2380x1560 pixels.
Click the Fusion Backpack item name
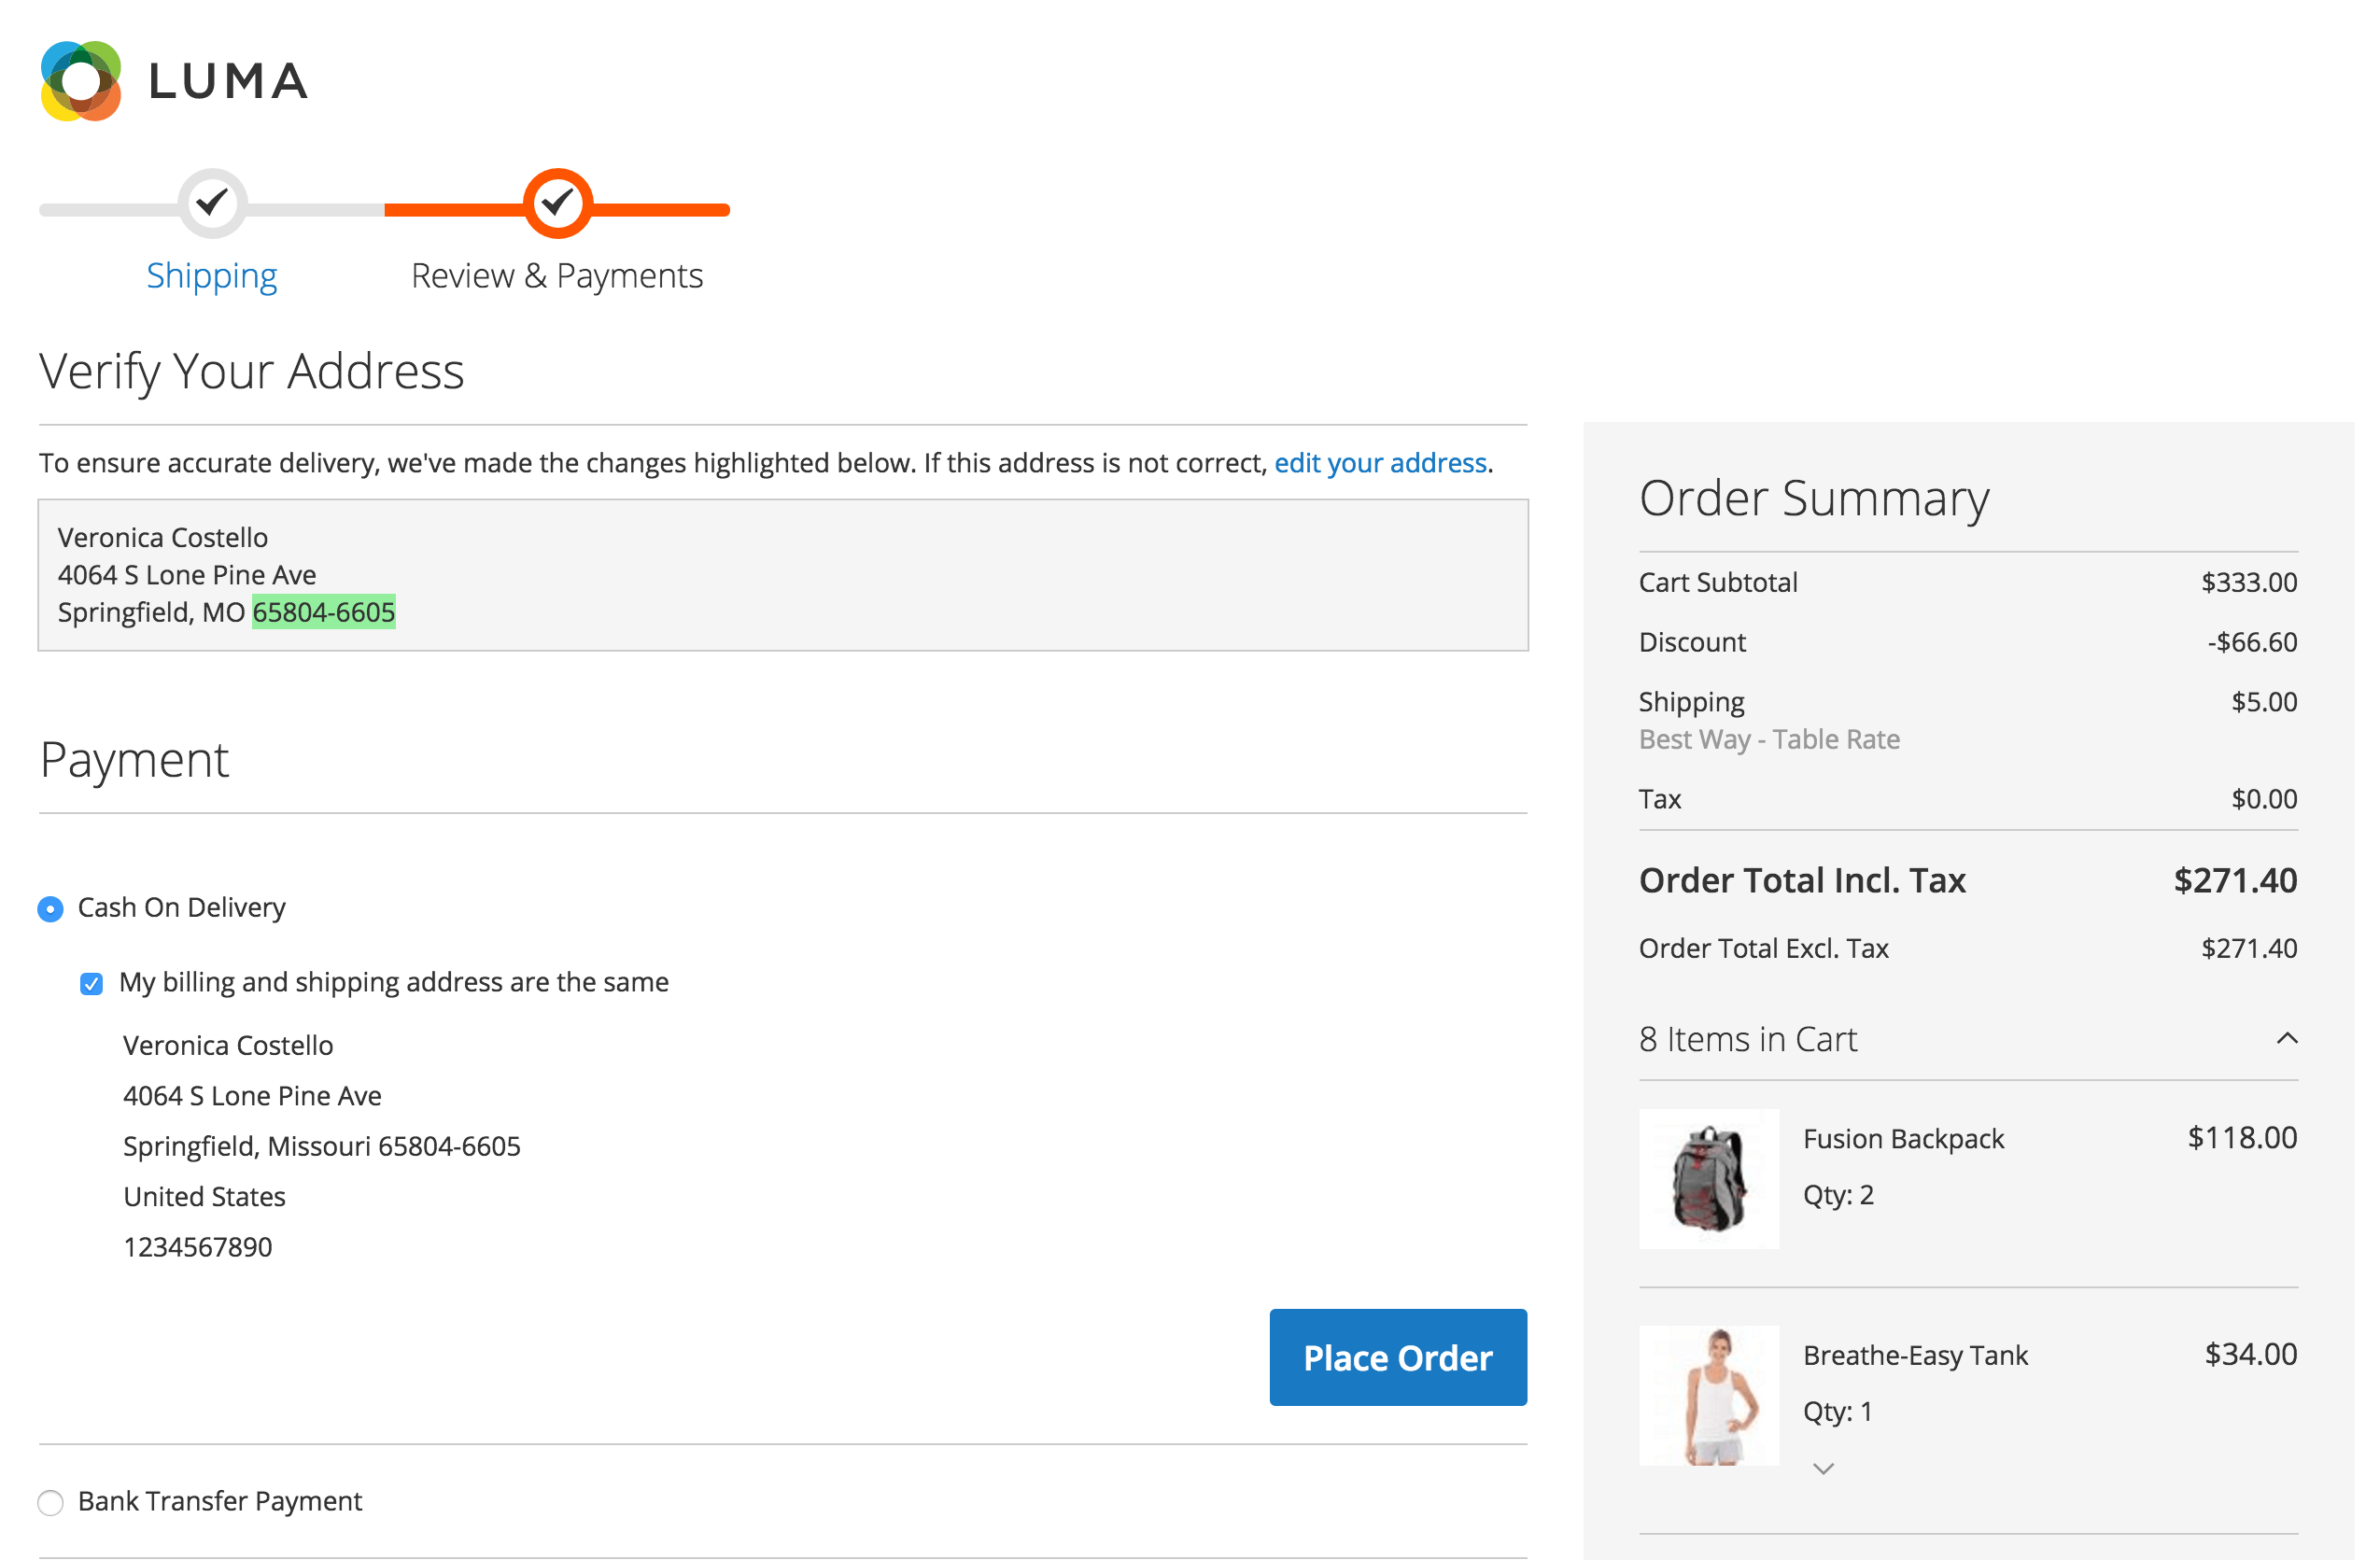coord(1903,1139)
